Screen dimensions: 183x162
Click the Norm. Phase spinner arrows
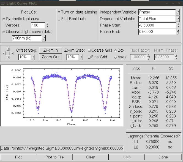(x=176, y=57)
